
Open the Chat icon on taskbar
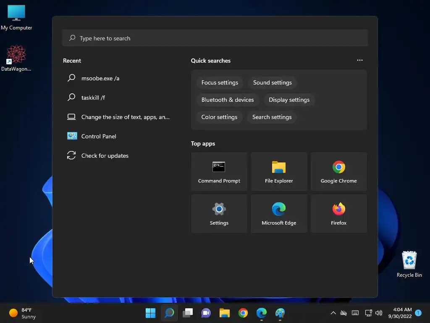206,313
